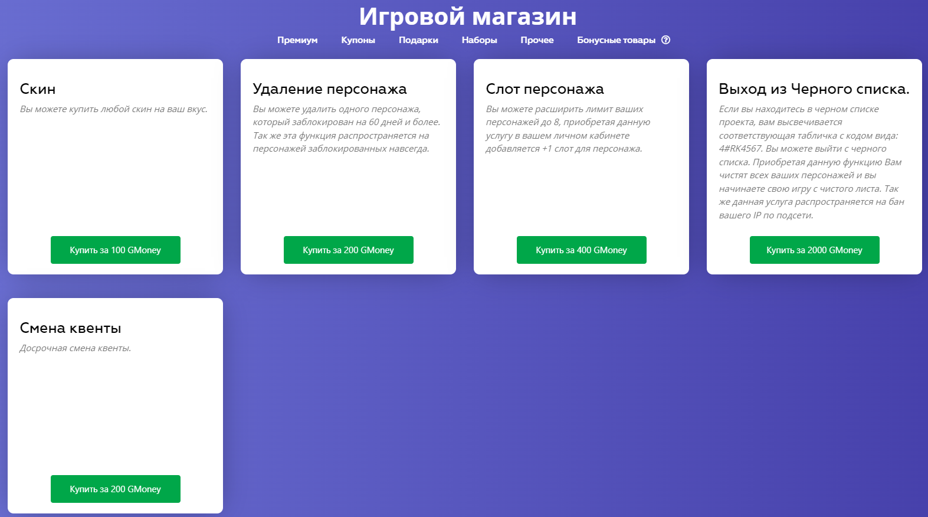Click the Выход из Черного списка heading
This screenshot has width=928, height=517.
point(814,89)
